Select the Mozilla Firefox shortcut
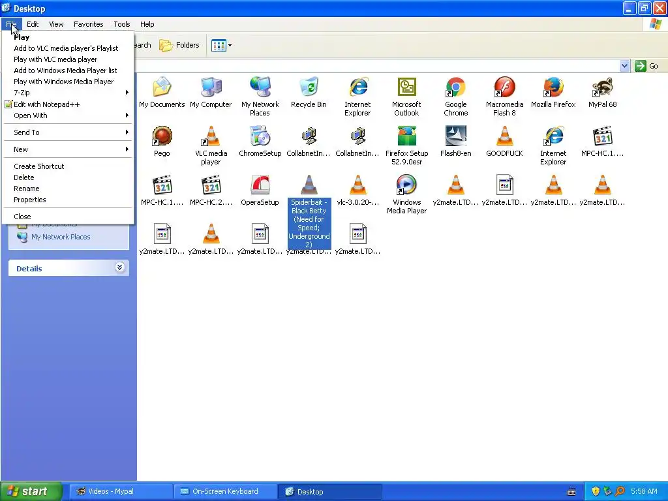Screen dimensions: 668x501 (x=553, y=93)
